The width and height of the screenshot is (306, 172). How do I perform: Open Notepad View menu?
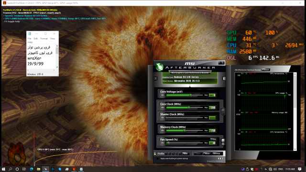pyautogui.click(x=53, y=39)
